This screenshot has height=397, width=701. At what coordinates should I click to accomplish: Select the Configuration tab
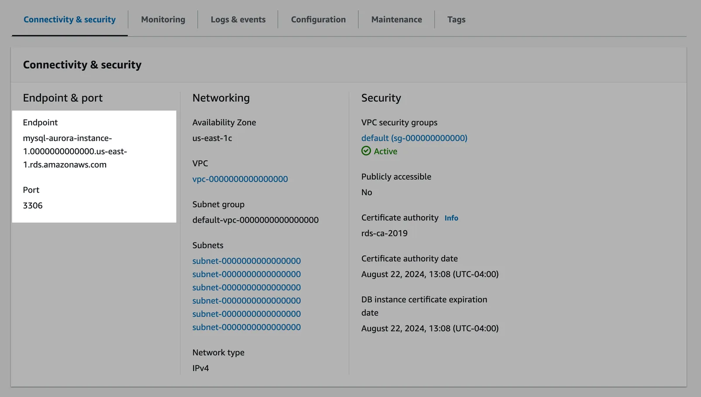click(318, 19)
